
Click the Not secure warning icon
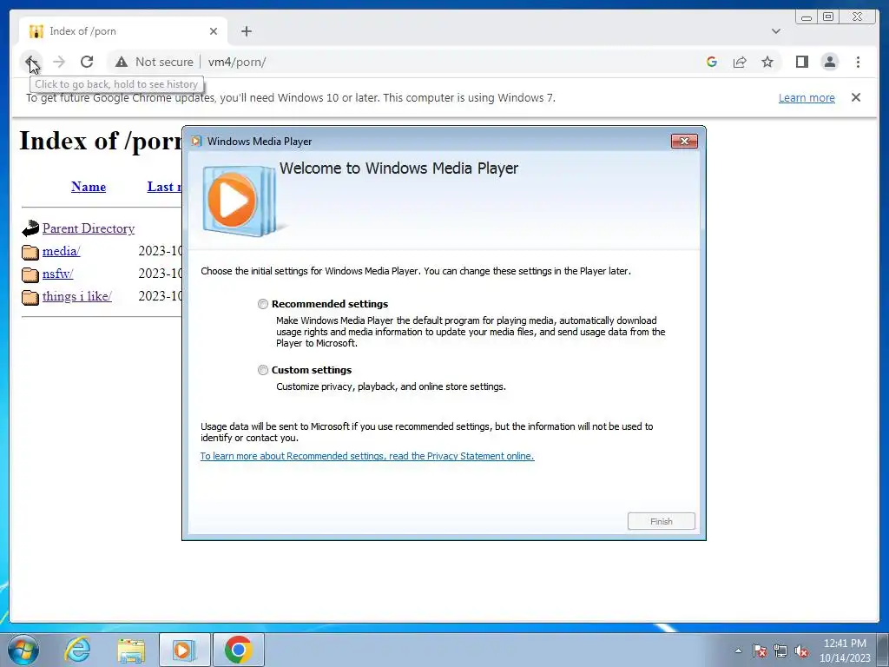(121, 62)
